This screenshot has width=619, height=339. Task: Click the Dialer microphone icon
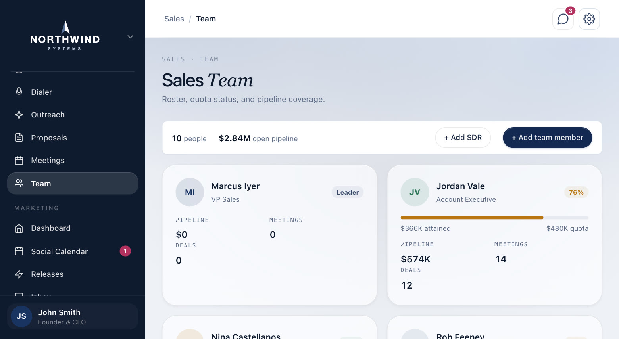(x=19, y=92)
